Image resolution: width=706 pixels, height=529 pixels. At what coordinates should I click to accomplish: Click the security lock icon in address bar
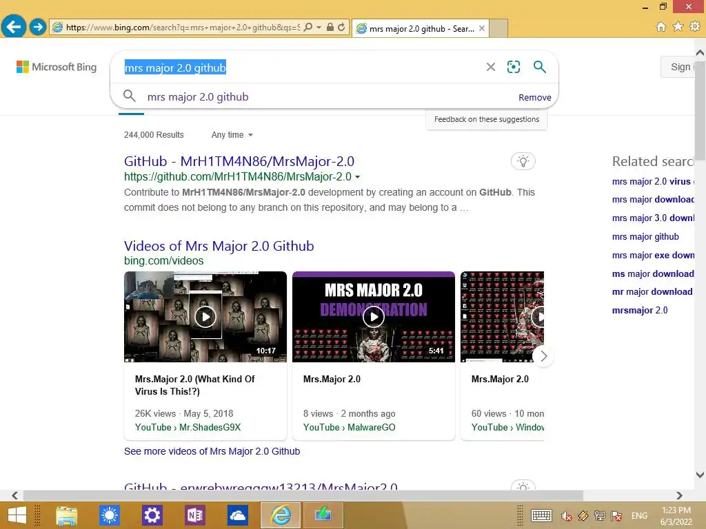(330, 27)
